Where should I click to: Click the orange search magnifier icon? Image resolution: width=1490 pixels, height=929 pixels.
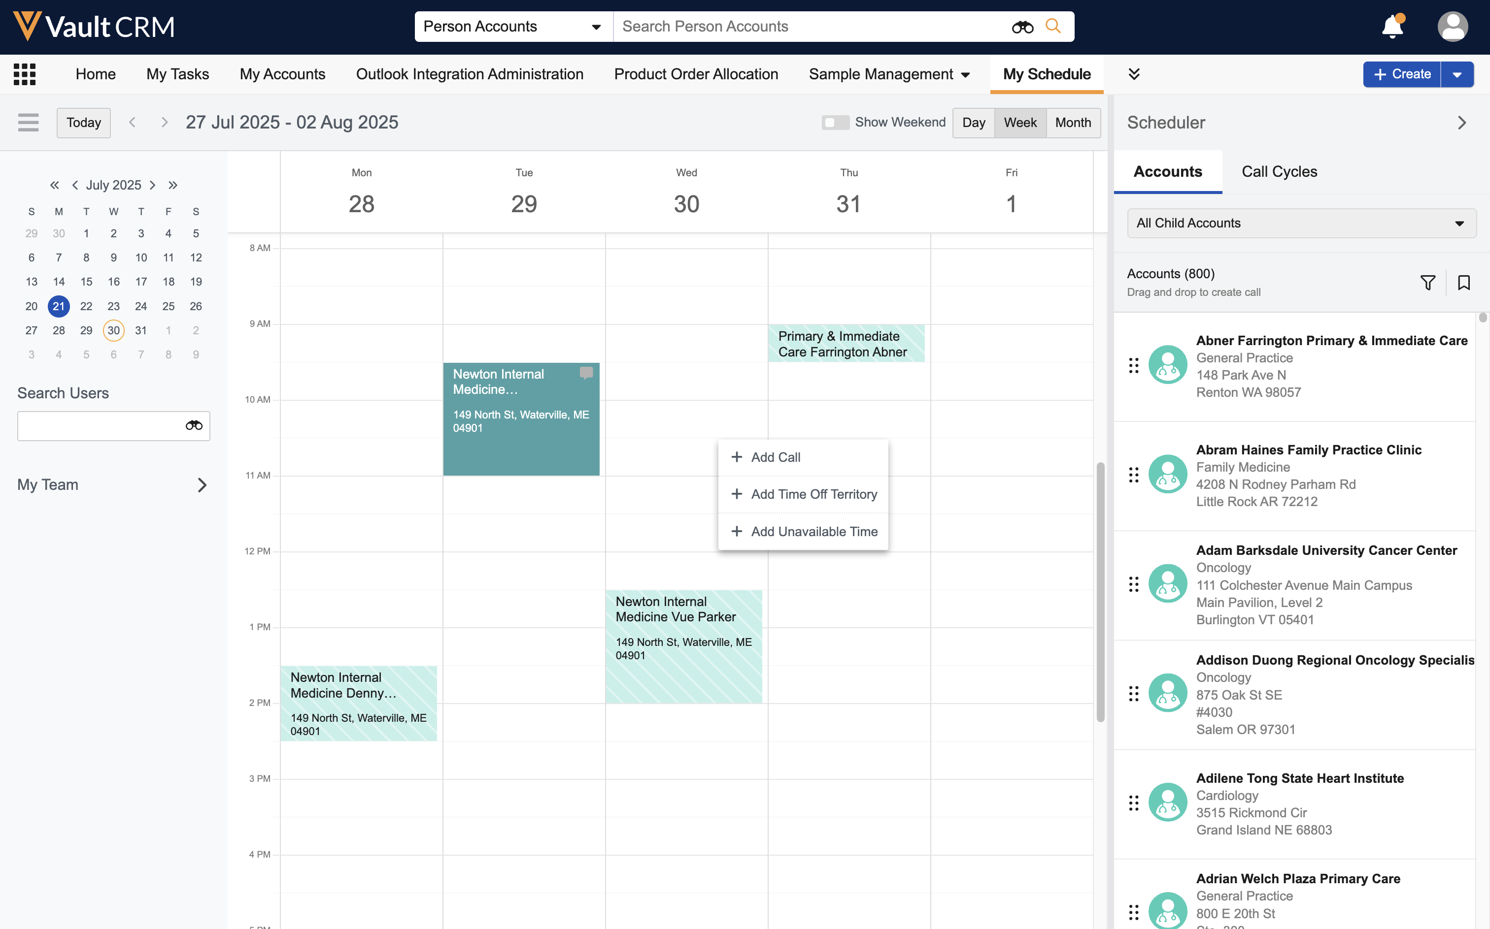1053,27
